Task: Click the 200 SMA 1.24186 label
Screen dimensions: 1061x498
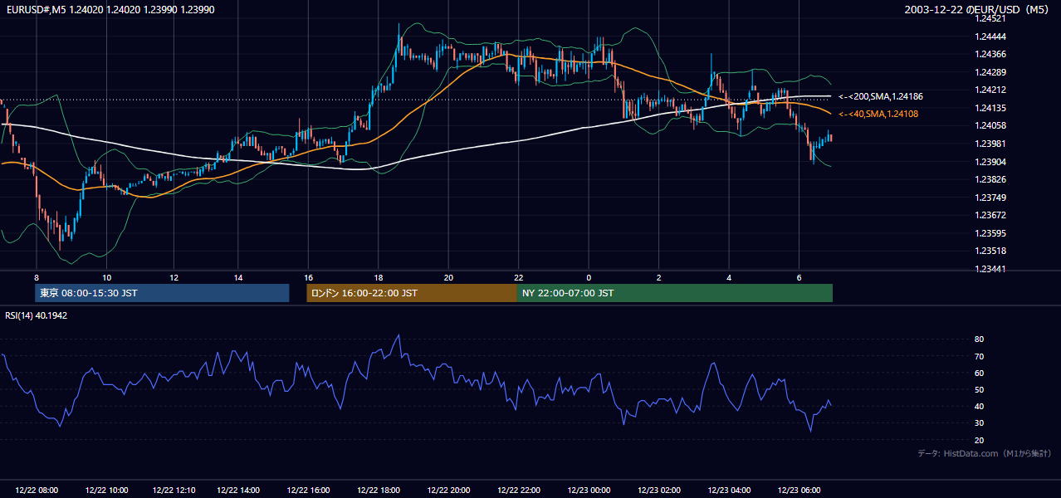Action: pyautogui.click(x=881, y=97)
